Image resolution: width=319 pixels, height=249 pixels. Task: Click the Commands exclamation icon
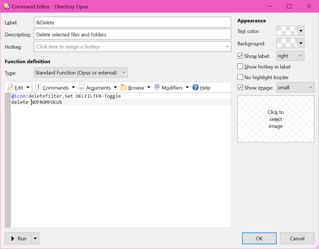pos(38,88)
